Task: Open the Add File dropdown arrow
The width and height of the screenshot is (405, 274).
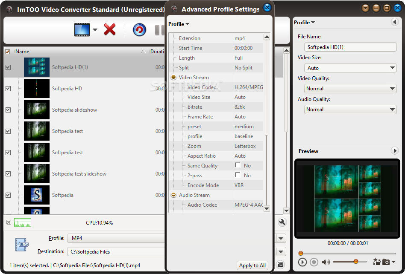Action: click(x=95, y=29)
